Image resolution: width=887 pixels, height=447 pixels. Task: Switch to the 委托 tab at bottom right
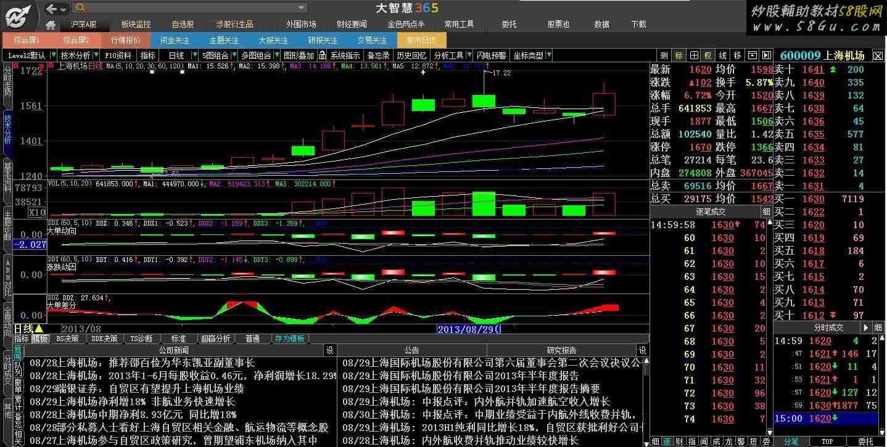click(x=865, y=441)
